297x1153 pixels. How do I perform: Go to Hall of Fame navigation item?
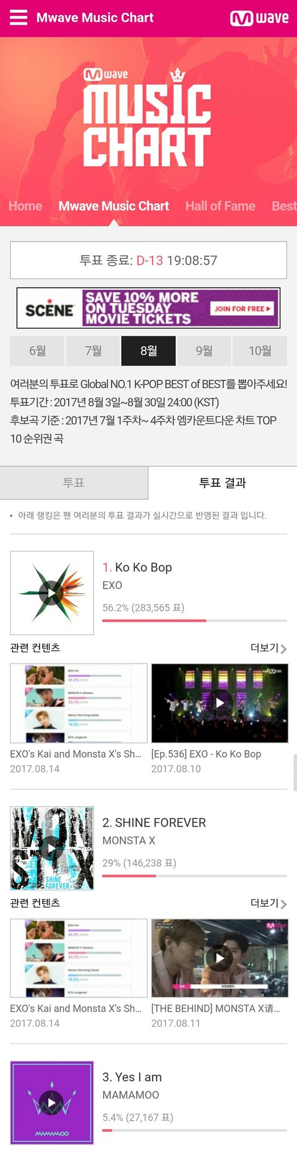click(220, 206)
